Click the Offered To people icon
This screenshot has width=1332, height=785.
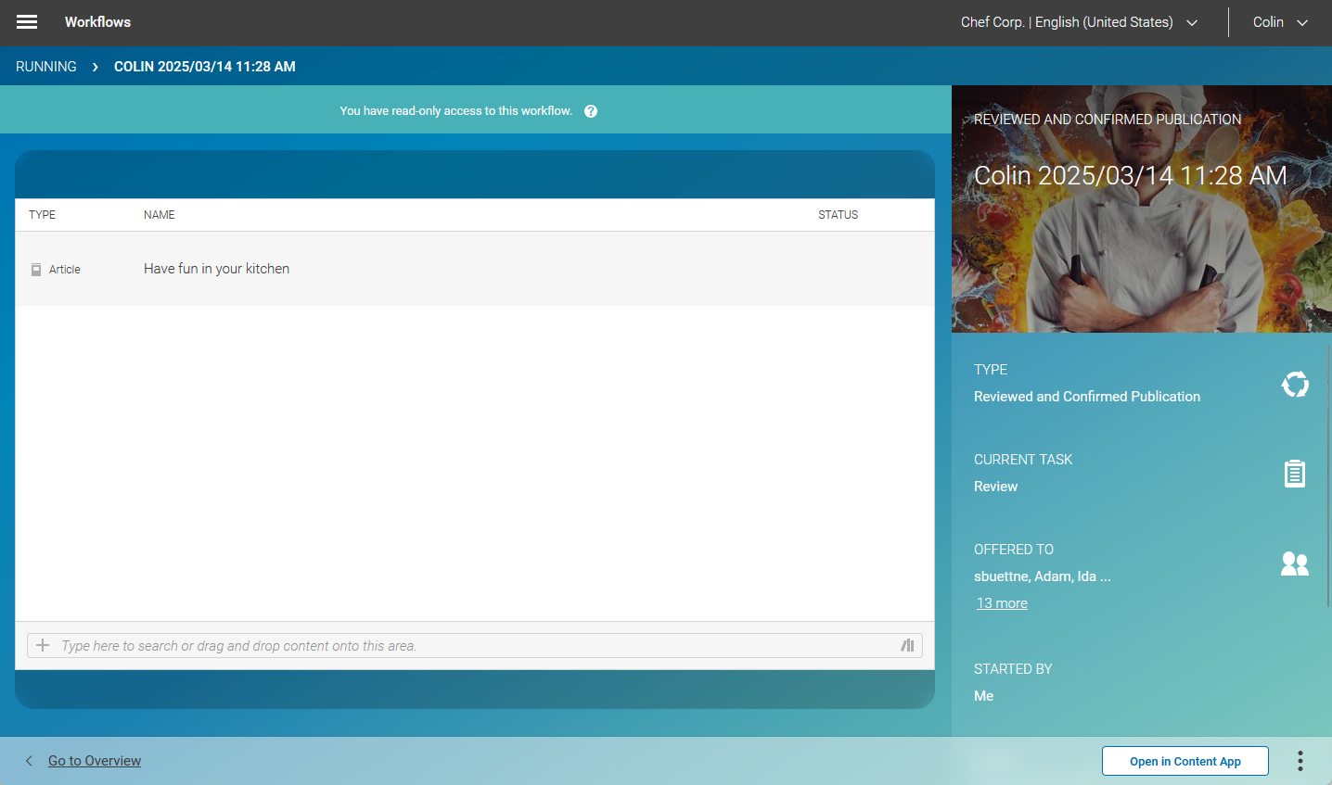pos(1295,563)
